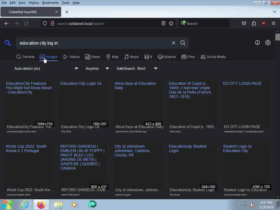This screenshot has height=210, width=280.
Task: Open the Windows Start button
Action: pos(7,205)
